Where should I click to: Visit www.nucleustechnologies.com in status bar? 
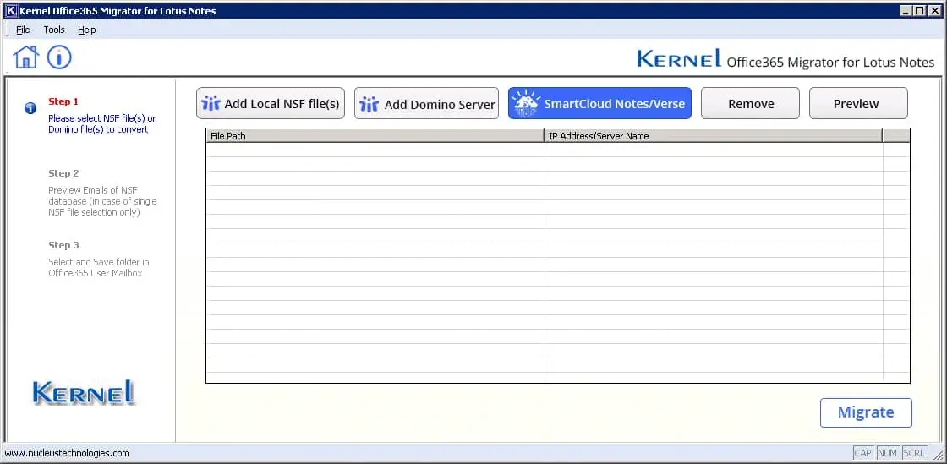tap(67, 453)
